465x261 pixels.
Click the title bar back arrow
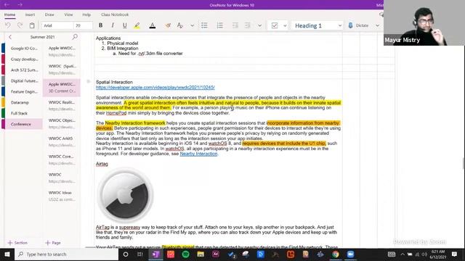7,4
